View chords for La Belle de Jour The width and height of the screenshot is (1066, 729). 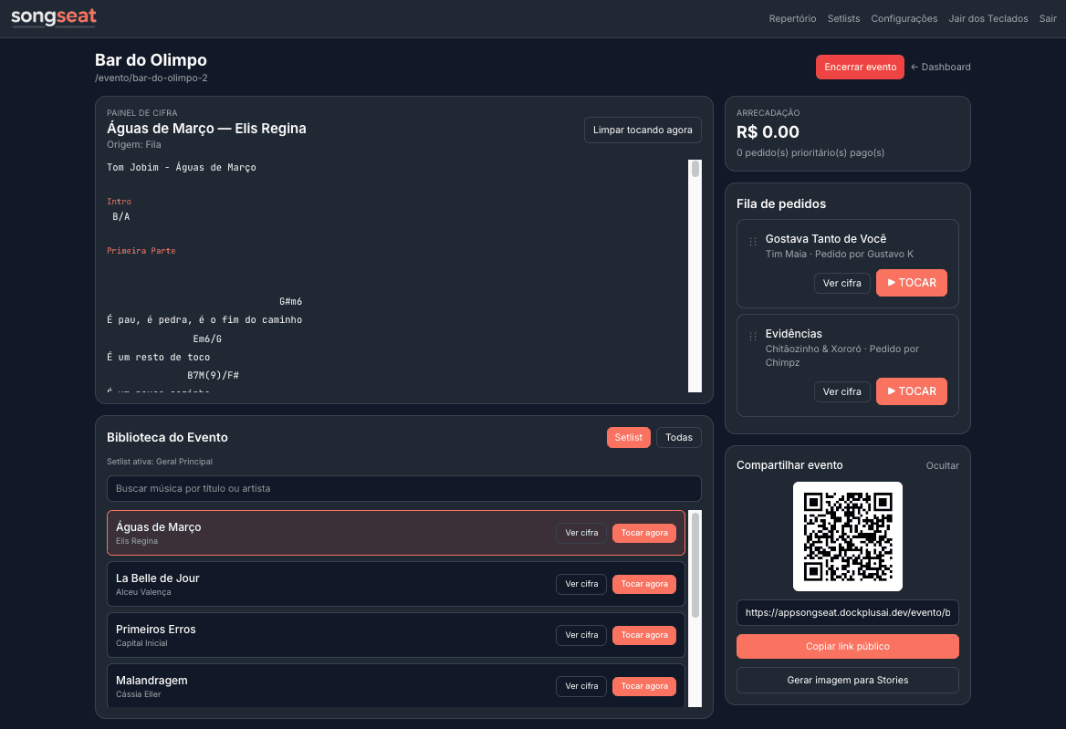click(581, 584)
